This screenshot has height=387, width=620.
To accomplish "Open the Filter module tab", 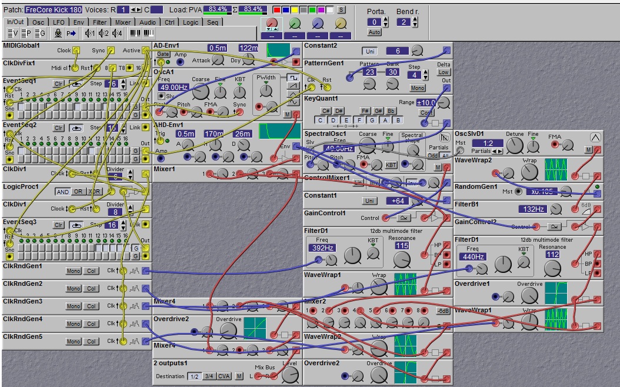I will click(99, 22).
